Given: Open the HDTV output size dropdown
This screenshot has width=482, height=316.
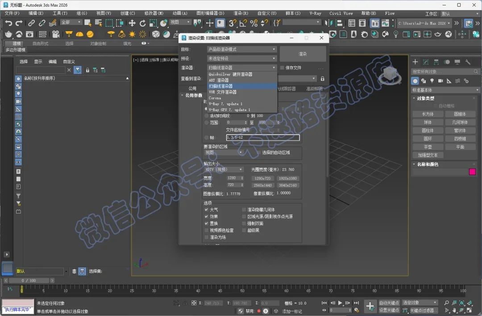Looking at the screenshot, I should pos(224,169).
